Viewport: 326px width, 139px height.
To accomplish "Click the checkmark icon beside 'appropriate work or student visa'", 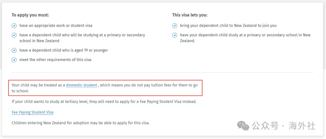I will click(x=14, y=26).
